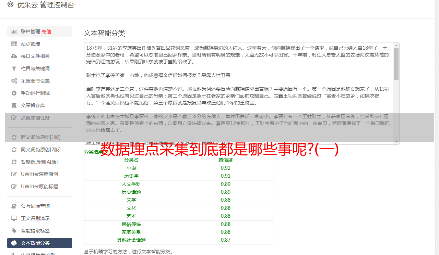Image resolution: width=439 pixels, height=255 pixels.
Task: Click the 0.87 confidence value
Action: 226,240
